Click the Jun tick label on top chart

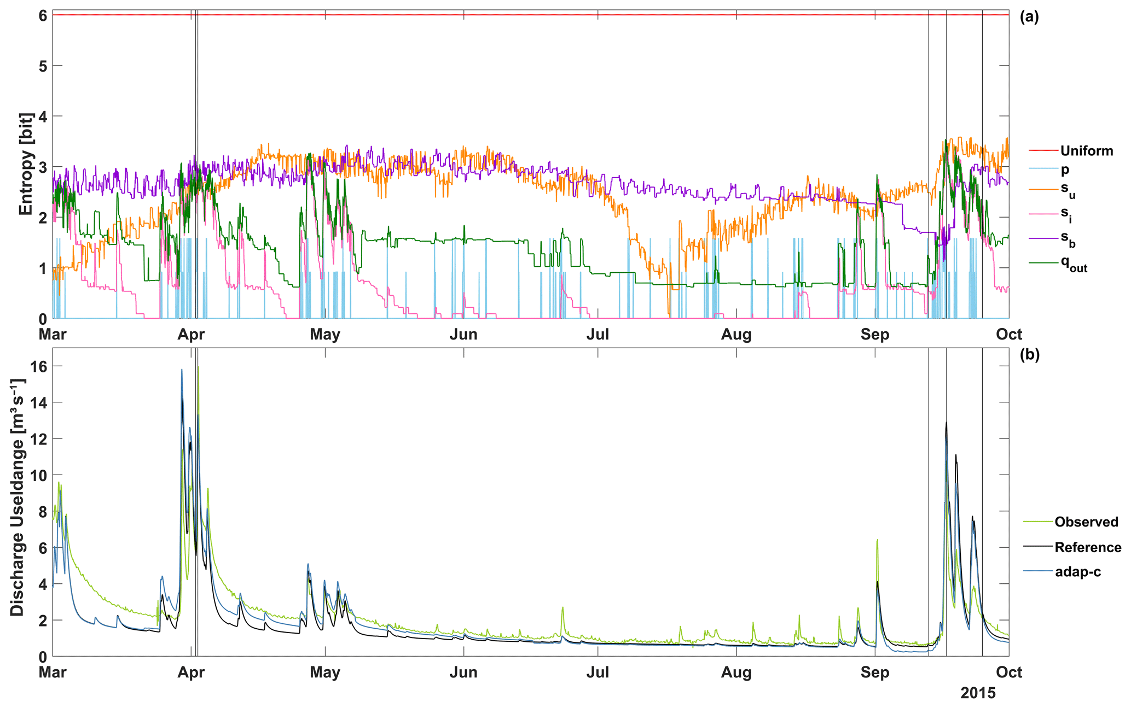point(463,334)
